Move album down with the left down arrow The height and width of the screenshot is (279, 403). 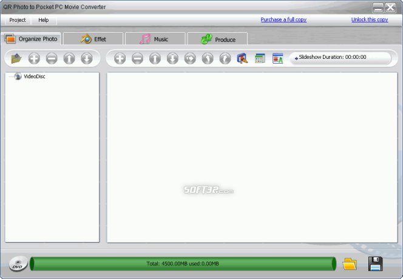click(87, 58)
